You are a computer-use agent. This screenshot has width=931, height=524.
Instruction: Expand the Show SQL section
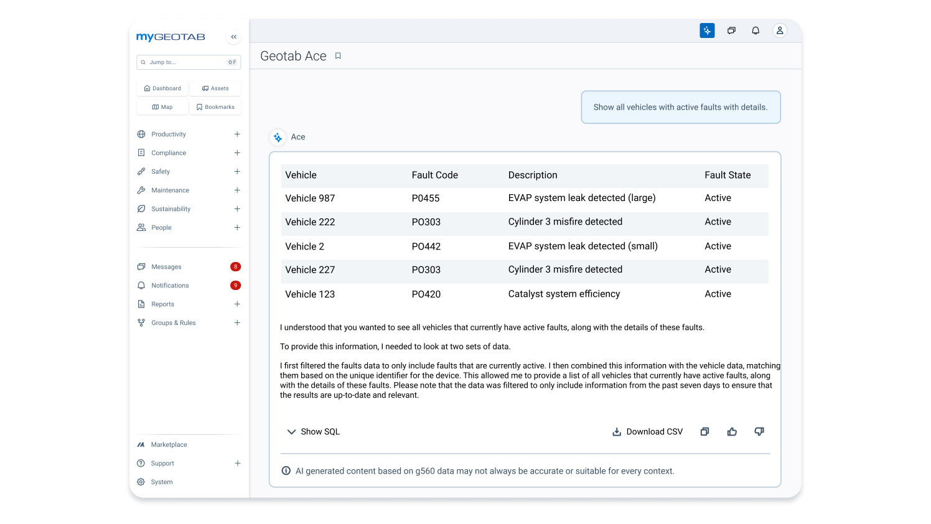pos(313,431)
